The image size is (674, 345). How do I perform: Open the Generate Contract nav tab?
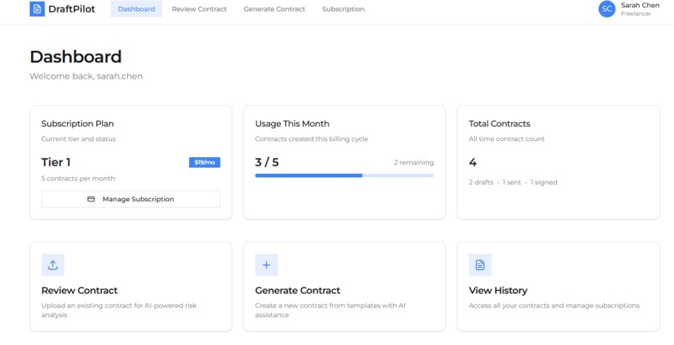click(x=274, y=9)
